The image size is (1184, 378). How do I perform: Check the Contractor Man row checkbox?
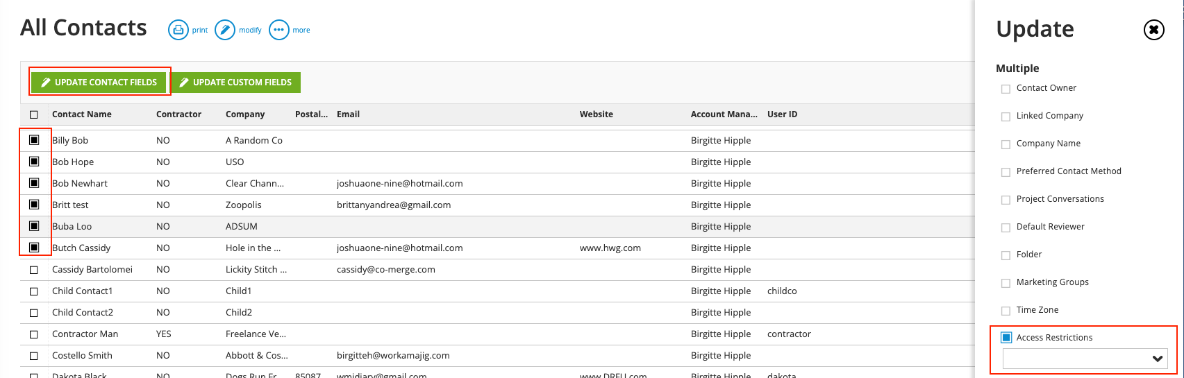34,334
